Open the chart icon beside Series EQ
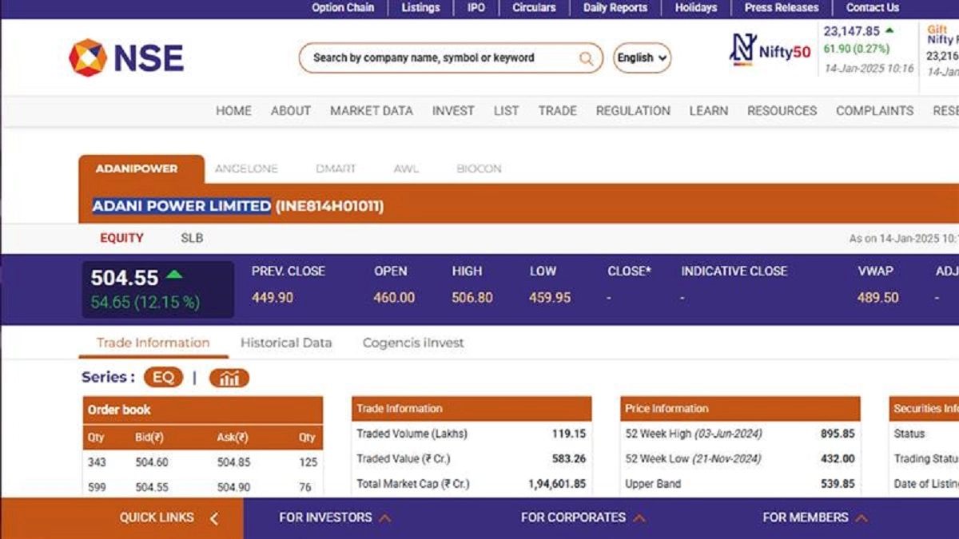This screenshot has width=959, height=539. tap(229, 378)
